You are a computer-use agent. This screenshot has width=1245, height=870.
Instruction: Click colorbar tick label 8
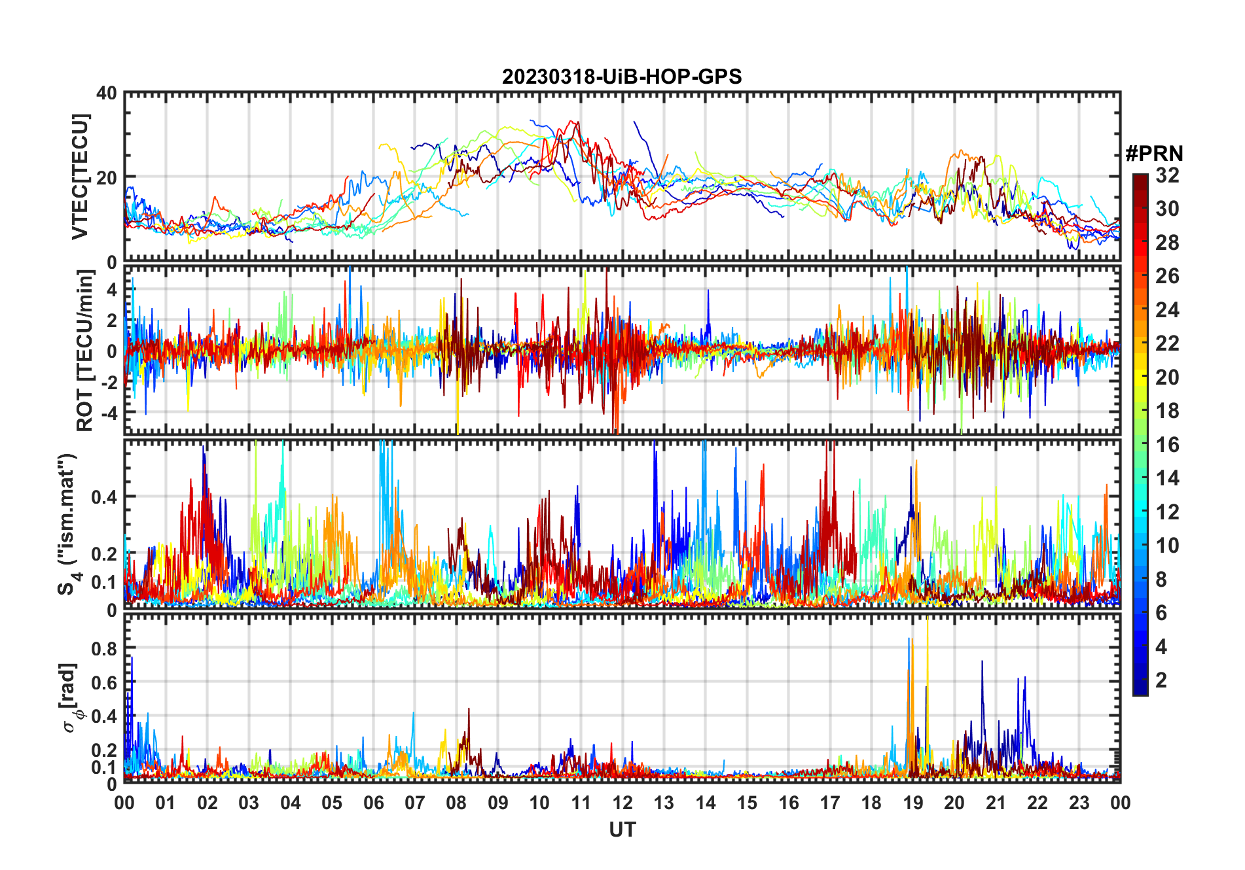click(x=1161, y=580)
